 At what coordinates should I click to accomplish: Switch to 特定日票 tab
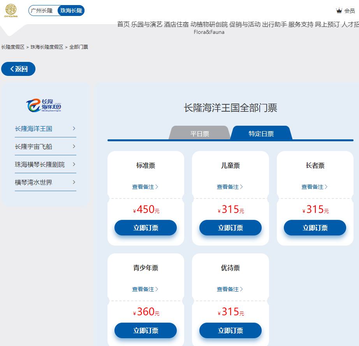pos(261,133)
